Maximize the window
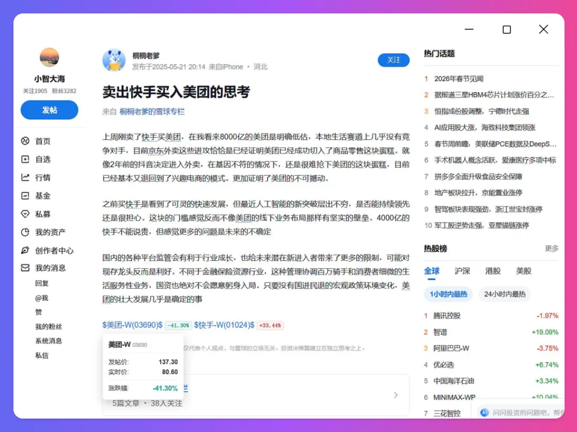The height and width of the screenshot is (432, 577). (x=506, y=29)
